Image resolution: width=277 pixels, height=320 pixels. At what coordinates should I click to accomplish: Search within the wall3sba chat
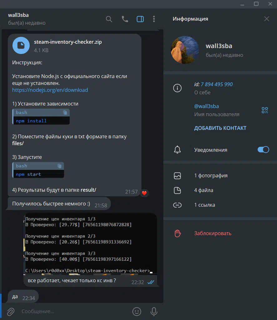coord(109,19)
